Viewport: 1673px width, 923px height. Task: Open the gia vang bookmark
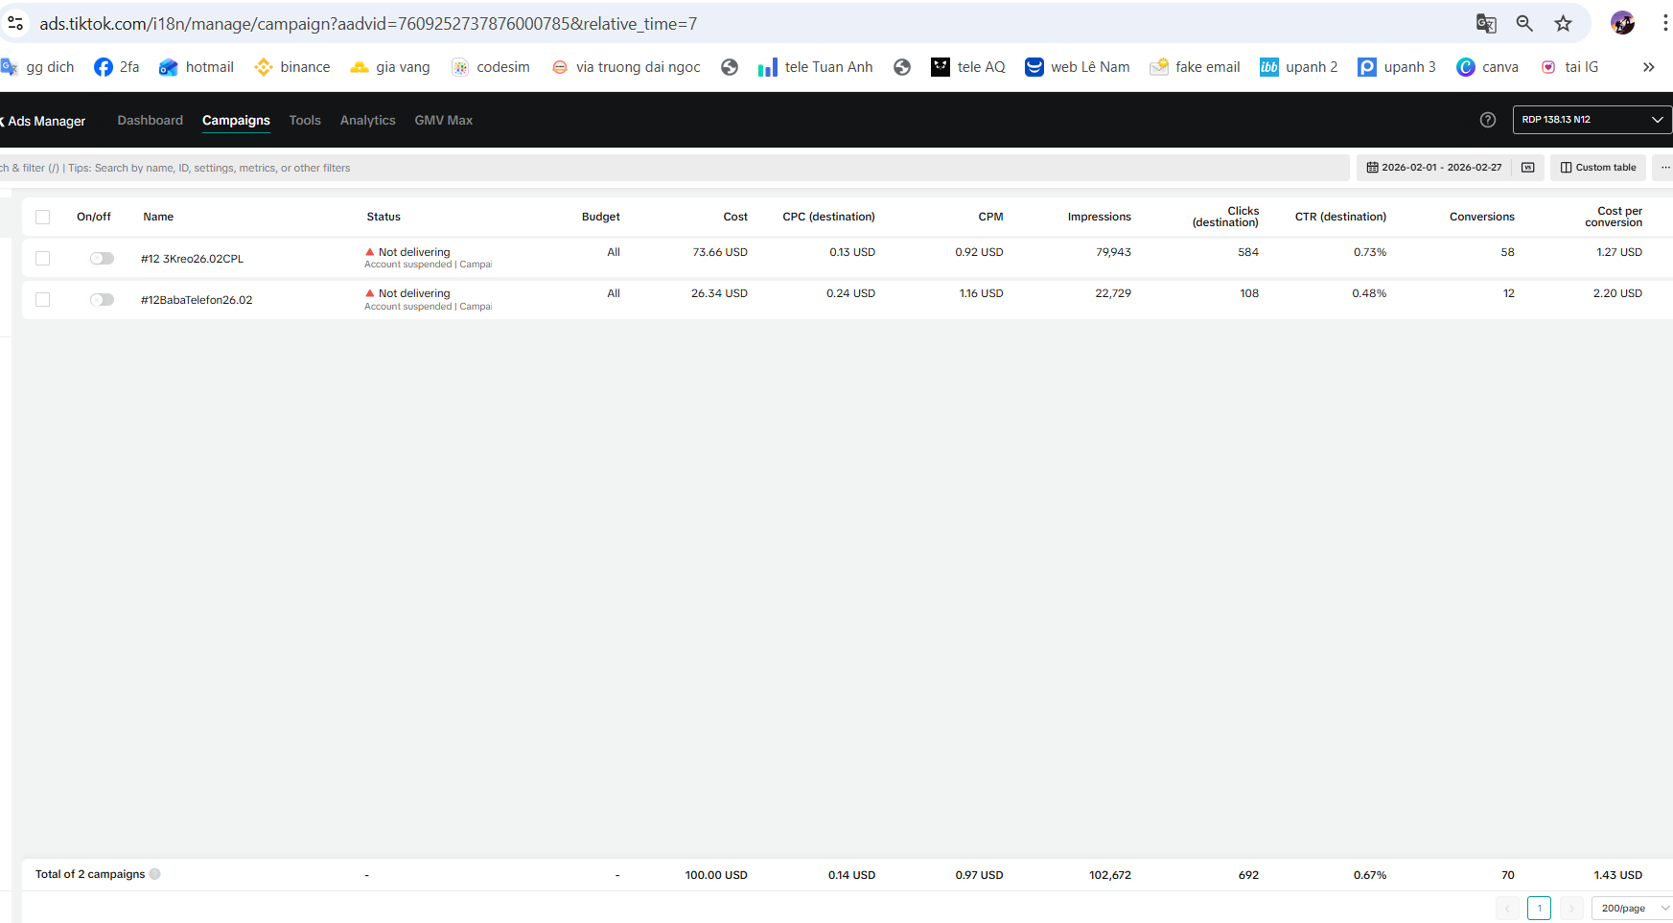click(390, 67)
